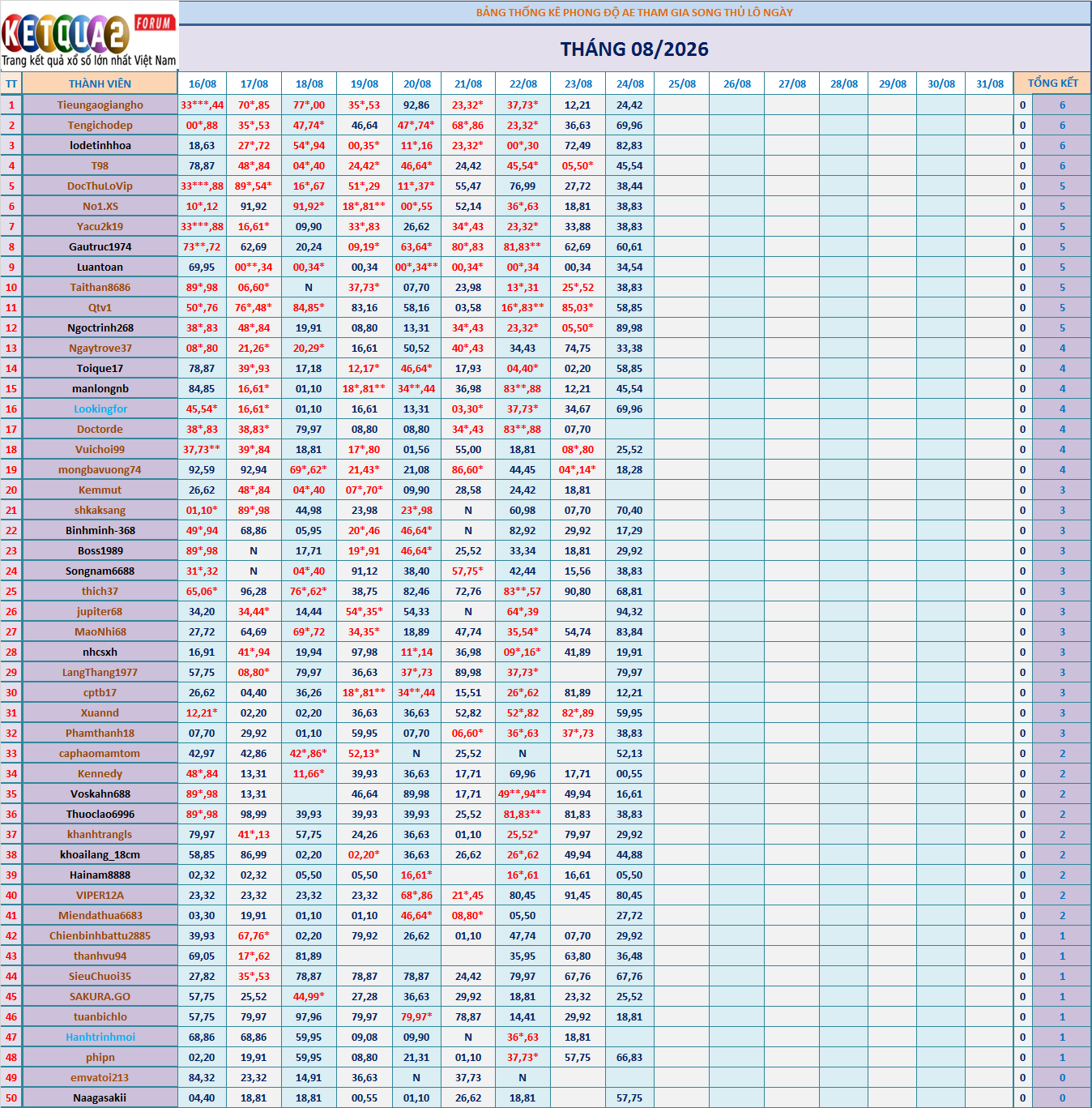Click member name Ngaytrove37
1092x1108 pixels.
(100, 349)
